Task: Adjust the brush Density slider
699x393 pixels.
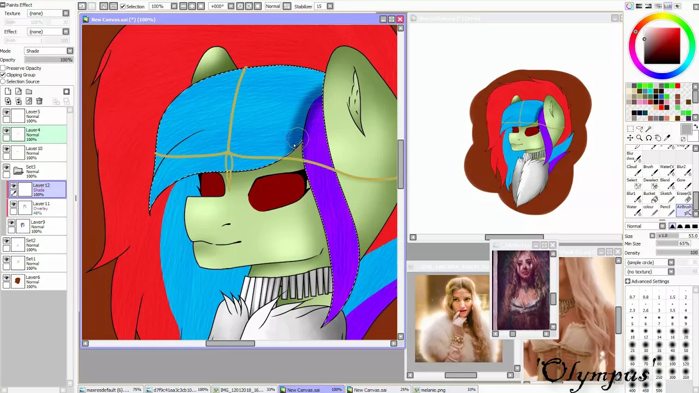Action: 677,253
